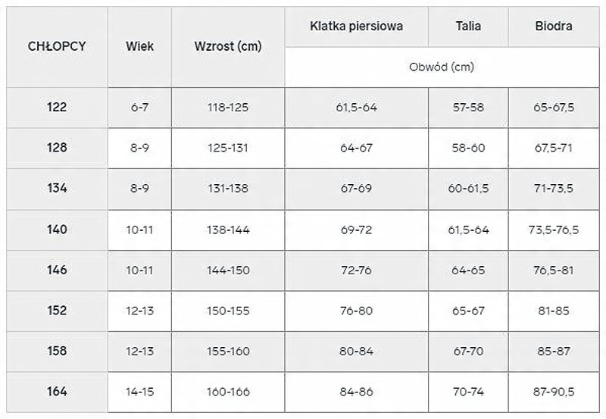Click size 128 in first column
Image resolution: width=606 pixels, height=419 pixels.
click(x=56, y=148)
